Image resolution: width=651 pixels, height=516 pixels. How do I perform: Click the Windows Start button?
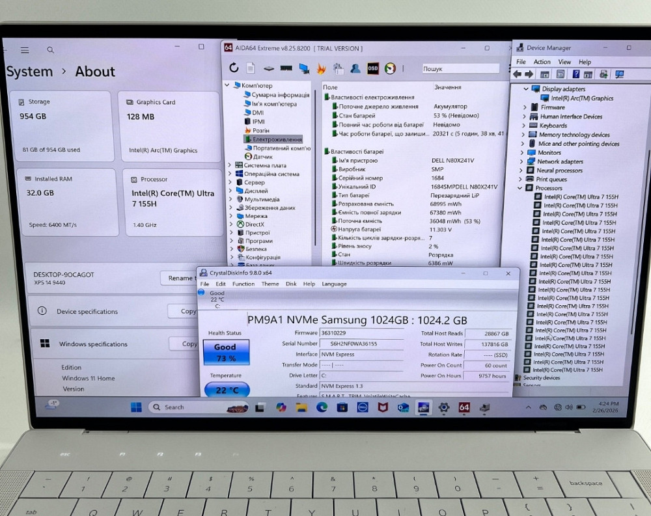[136, 407]
